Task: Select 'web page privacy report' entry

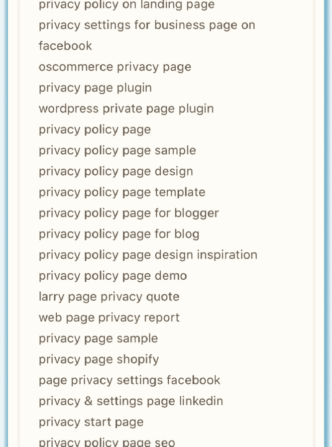Action: [109, 318]
